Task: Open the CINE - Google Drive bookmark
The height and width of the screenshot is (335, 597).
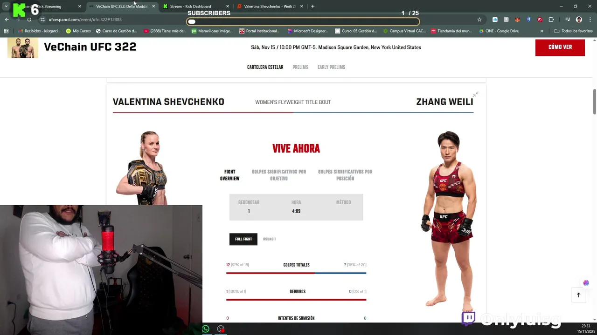Action: click(498, 31)
